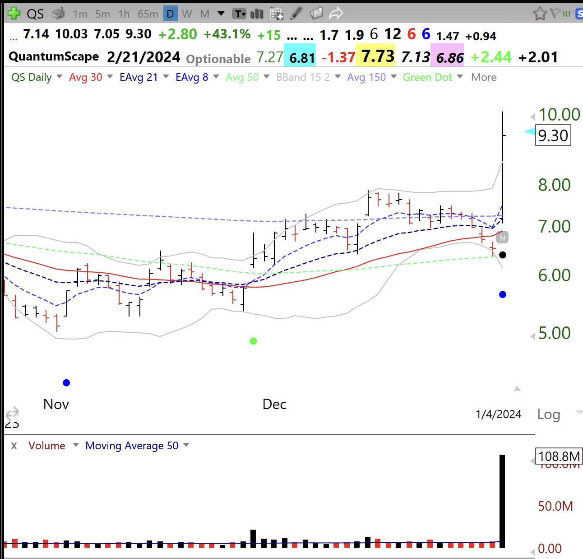Click the 2/21/2024 date text
This screenshot has height=559, width=583.
pyautogui.click(x=143, y=57)
